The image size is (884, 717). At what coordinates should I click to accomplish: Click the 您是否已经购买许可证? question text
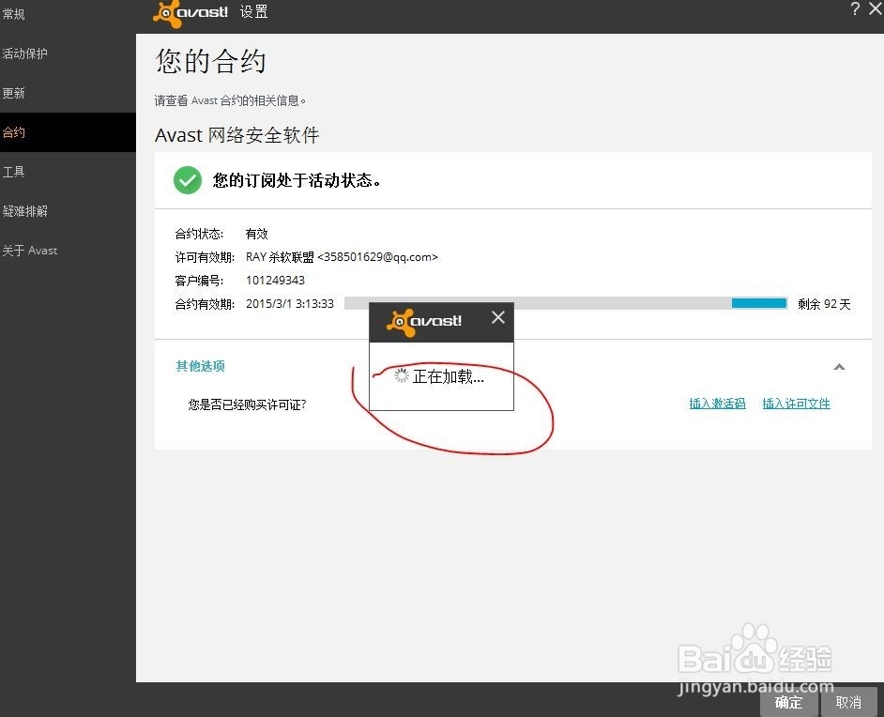(x=247, y=404)
